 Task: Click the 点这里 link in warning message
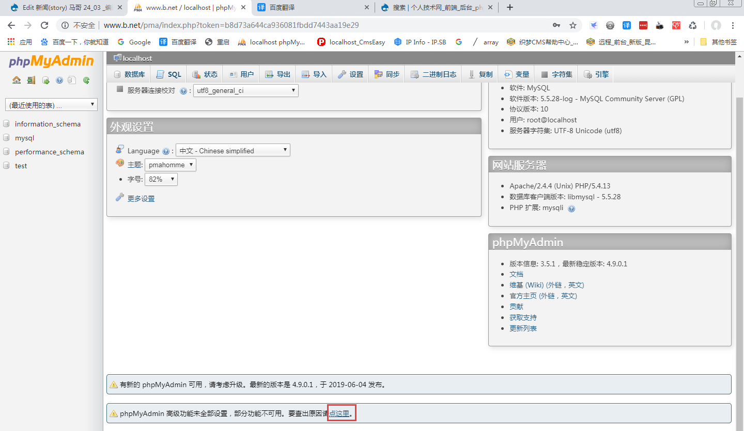click(x=339, y=413)
